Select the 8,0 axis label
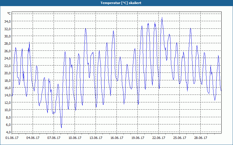The width and height of the screenshot is (233, 145). click(8, 117)
